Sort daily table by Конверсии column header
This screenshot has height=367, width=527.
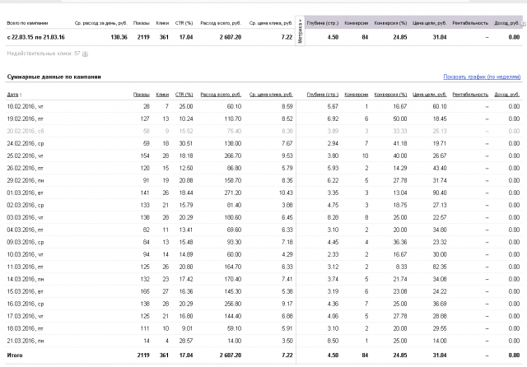click(x=357, y=95)
